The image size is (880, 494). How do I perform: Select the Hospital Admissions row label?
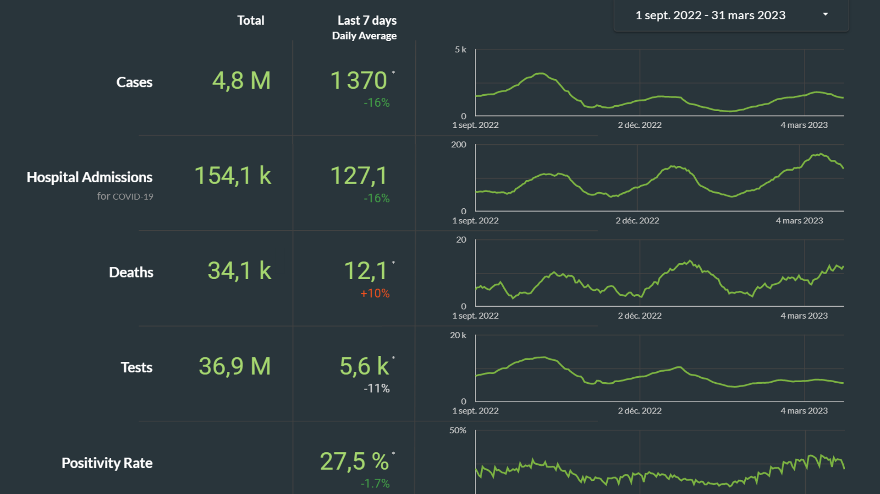(89, 177)
